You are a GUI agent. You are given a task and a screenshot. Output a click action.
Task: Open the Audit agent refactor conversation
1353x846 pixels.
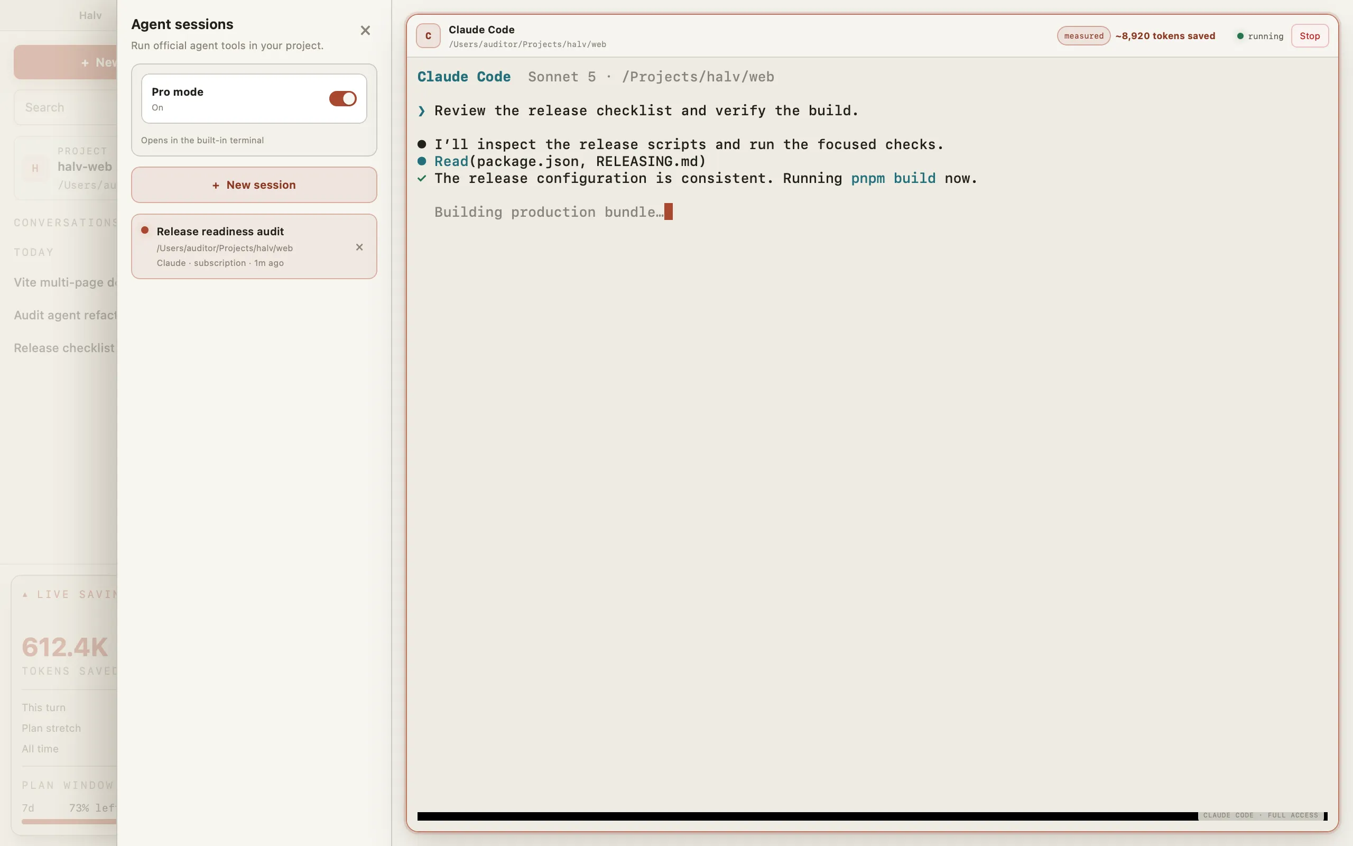[x=66, y=315]
